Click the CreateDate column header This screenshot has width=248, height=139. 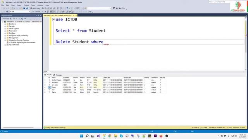tap(106, 78)
